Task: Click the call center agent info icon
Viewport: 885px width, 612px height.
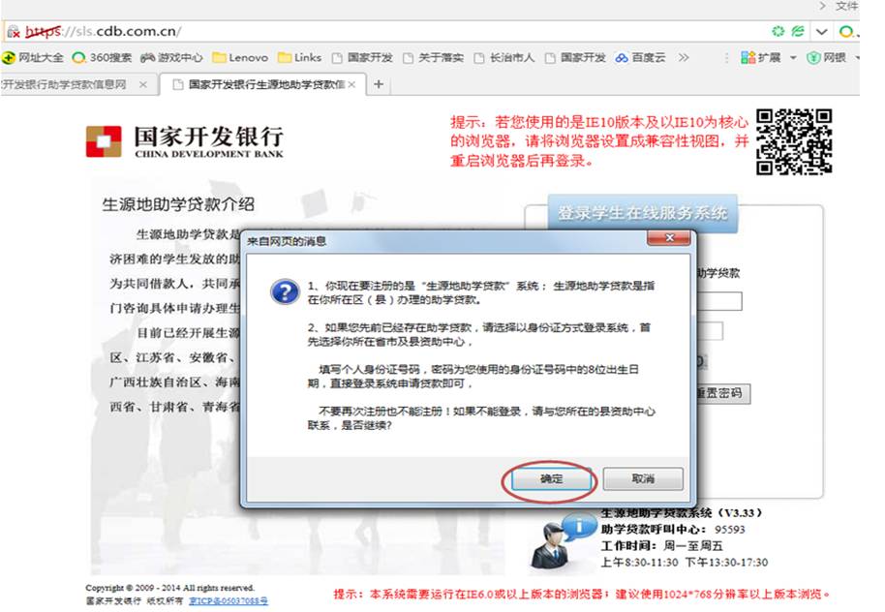Action: [x=562, y=541]
